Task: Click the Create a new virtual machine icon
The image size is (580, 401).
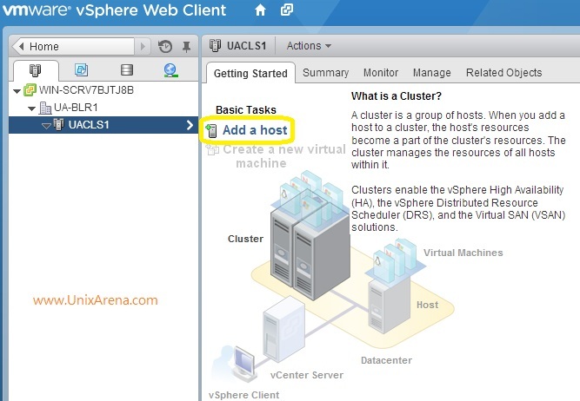Action: point(212,149)
